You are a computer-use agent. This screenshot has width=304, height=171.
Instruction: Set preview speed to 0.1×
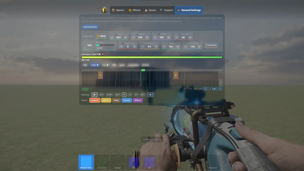(102, 95)
